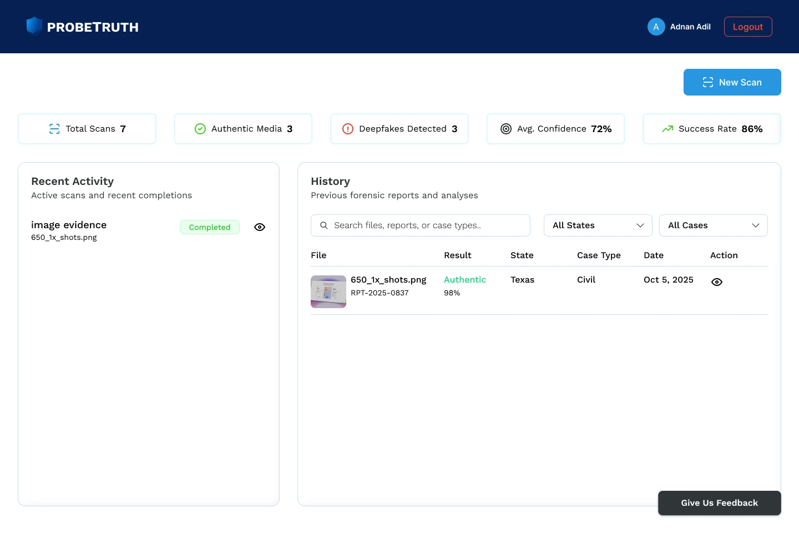Click the Success Rate trending-up icon
The height and width of the screenshot is (533, 799).
pos(667,129)
